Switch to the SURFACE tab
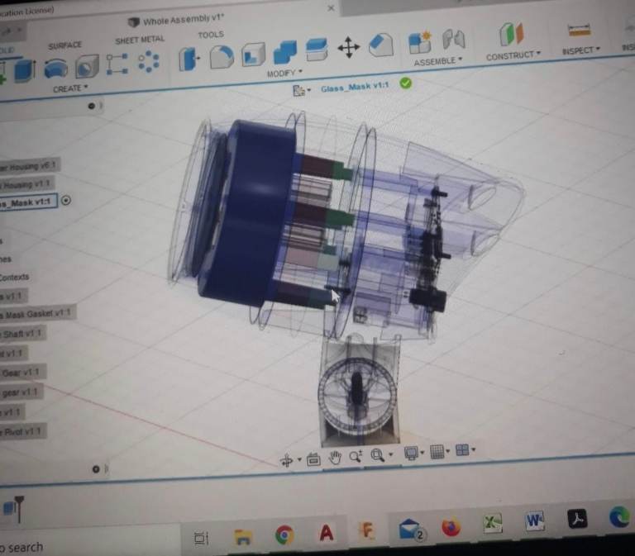The height and width of the screenshot is (556, 635). tap(64, 45)
